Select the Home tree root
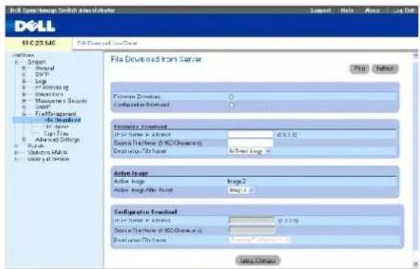 pos(24,55)
